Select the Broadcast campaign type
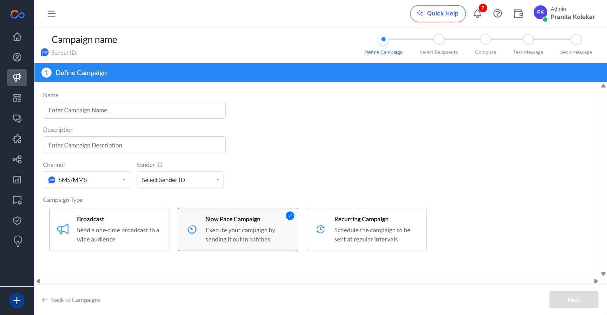The height and width of the screenshot is (315, 607). [x=109, y=229]
